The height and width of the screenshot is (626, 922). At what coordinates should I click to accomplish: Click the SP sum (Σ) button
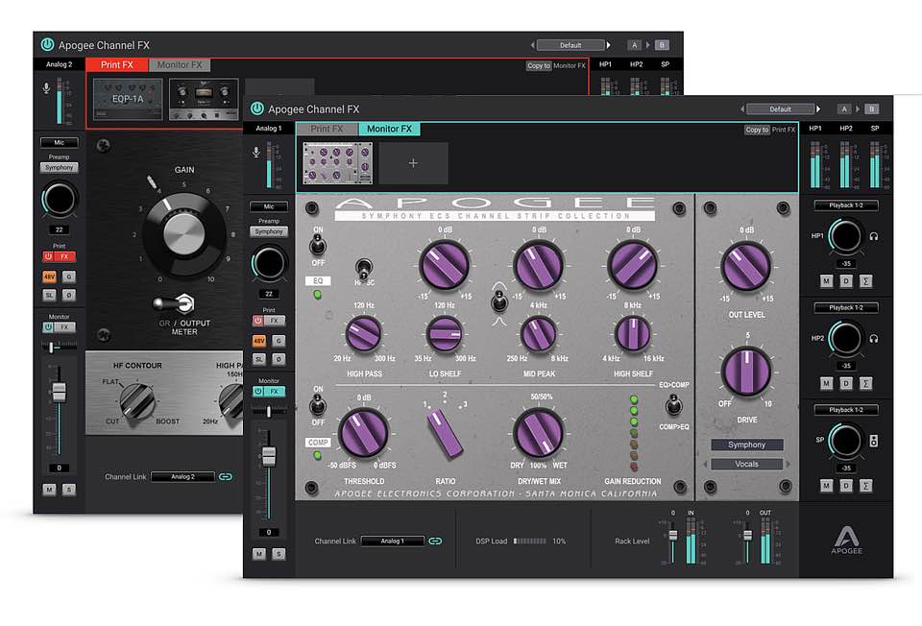point(865,486)
